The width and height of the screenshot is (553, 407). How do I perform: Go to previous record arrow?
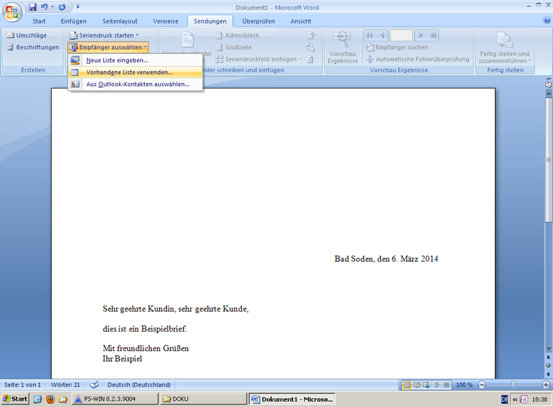click(382, 35)
